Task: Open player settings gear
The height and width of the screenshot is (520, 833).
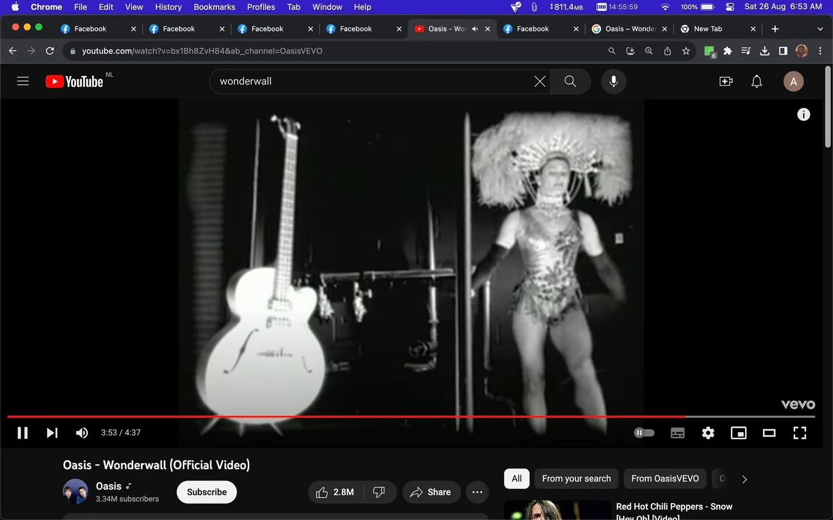Action: 708,433
